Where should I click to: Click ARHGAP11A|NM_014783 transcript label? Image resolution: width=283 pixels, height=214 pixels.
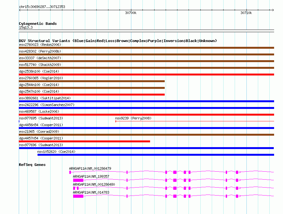(91, 192)
